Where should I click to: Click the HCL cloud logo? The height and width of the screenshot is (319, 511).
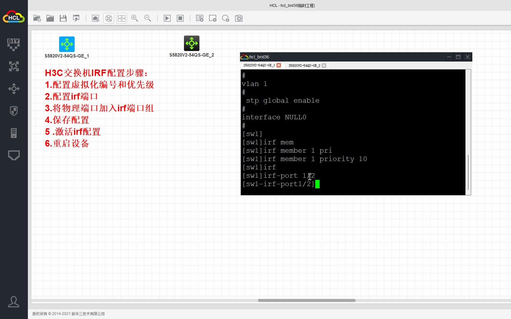click(14, 17)
